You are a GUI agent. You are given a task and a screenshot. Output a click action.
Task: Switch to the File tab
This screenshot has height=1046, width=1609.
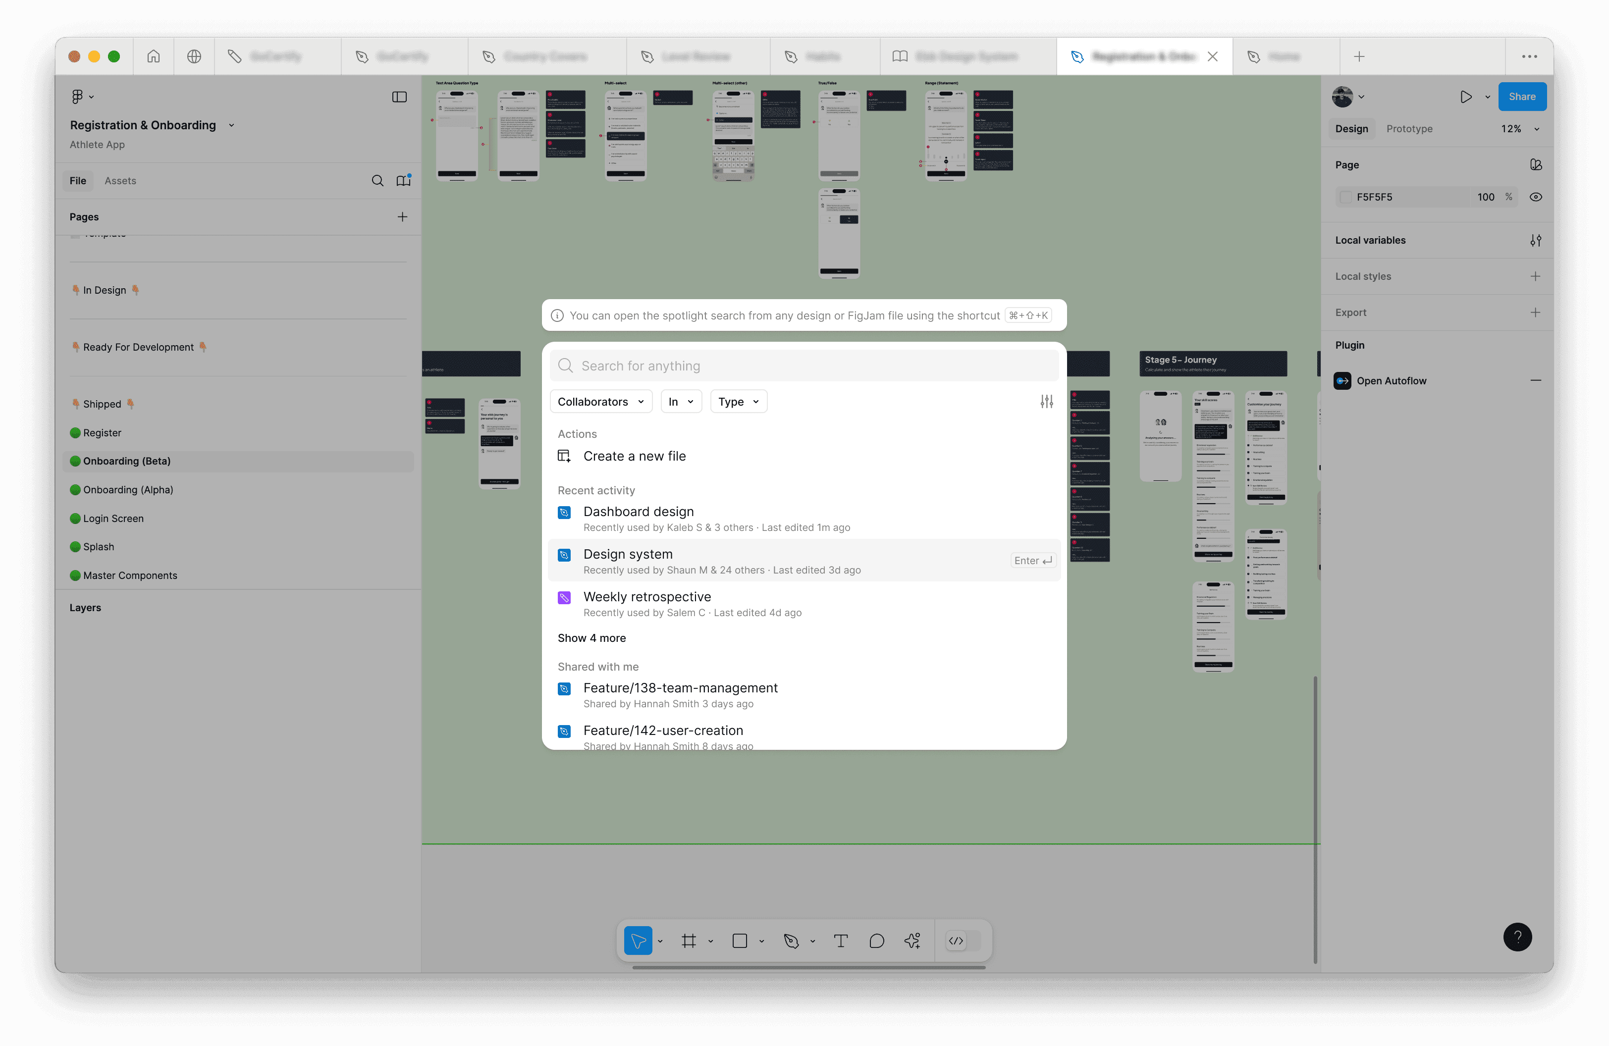coord(78,180)
